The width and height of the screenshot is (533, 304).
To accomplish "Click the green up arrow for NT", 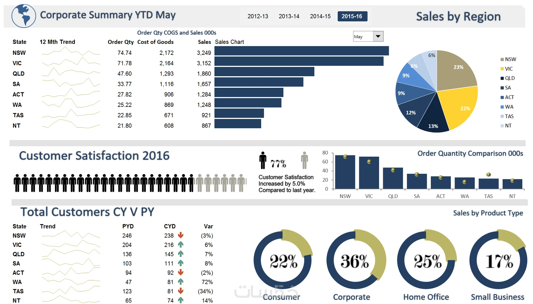I will coord(181,300).
